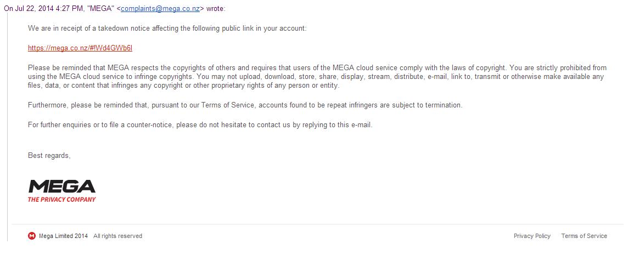Open the mega.co.nz public file link
Screen dimensions: 628x255
(80, 48)
